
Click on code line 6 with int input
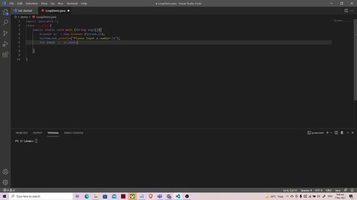pyautogui.click(x=59, y=42)
